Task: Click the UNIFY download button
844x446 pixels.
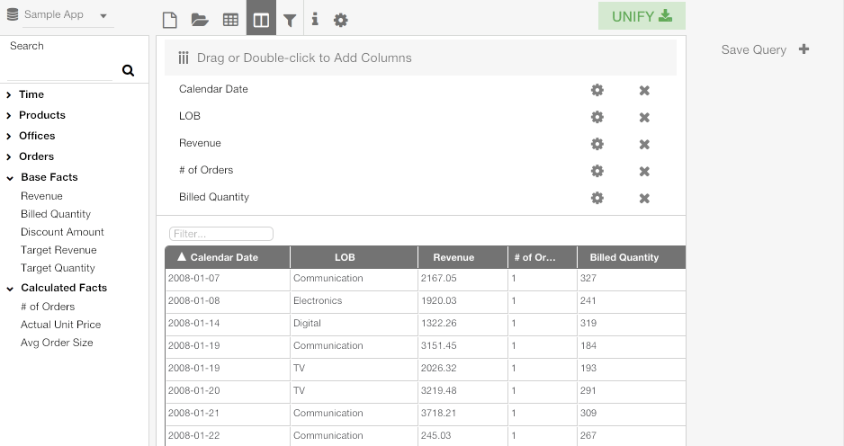Action: [x=642, y=16]
